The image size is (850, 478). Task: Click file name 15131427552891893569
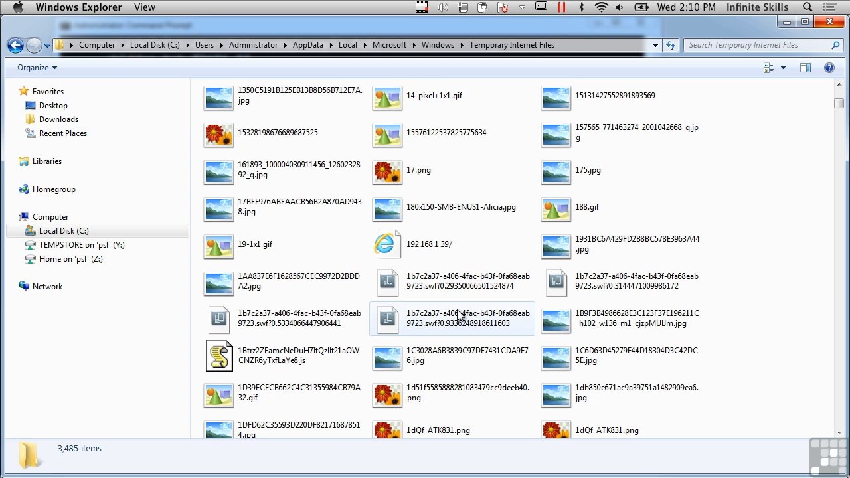click(615, 96)
